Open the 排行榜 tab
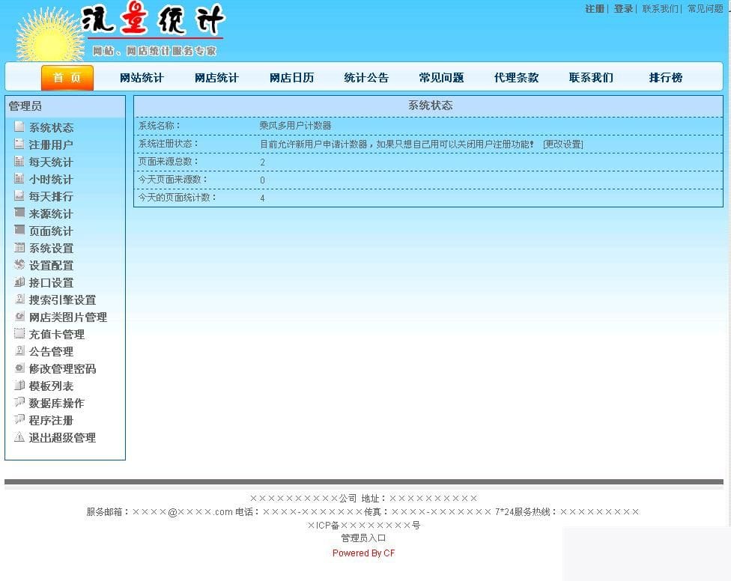The height and width of the screenshot is (581, 731). click(x=664, y=77)
